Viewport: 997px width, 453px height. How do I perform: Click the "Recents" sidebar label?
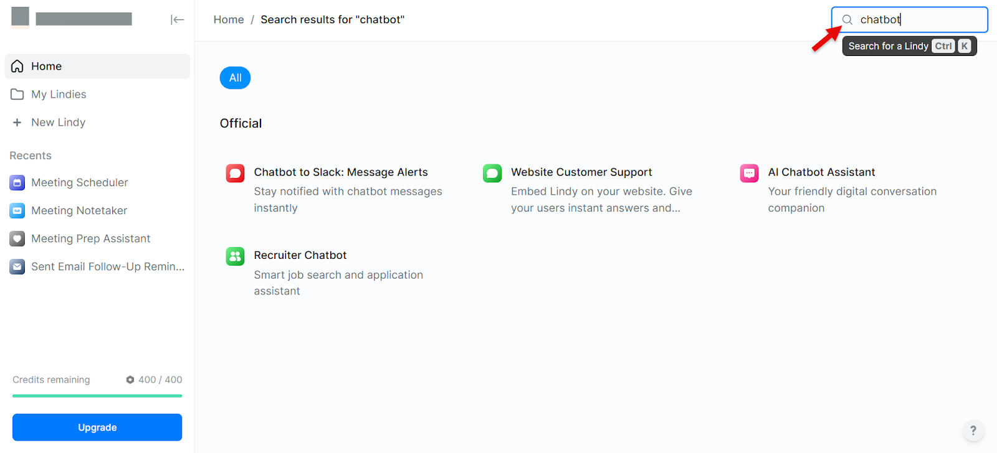31,156
